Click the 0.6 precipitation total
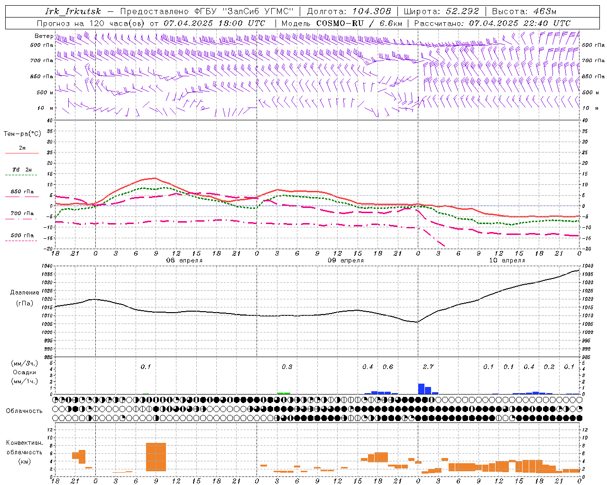 click(x=387, y=367)
